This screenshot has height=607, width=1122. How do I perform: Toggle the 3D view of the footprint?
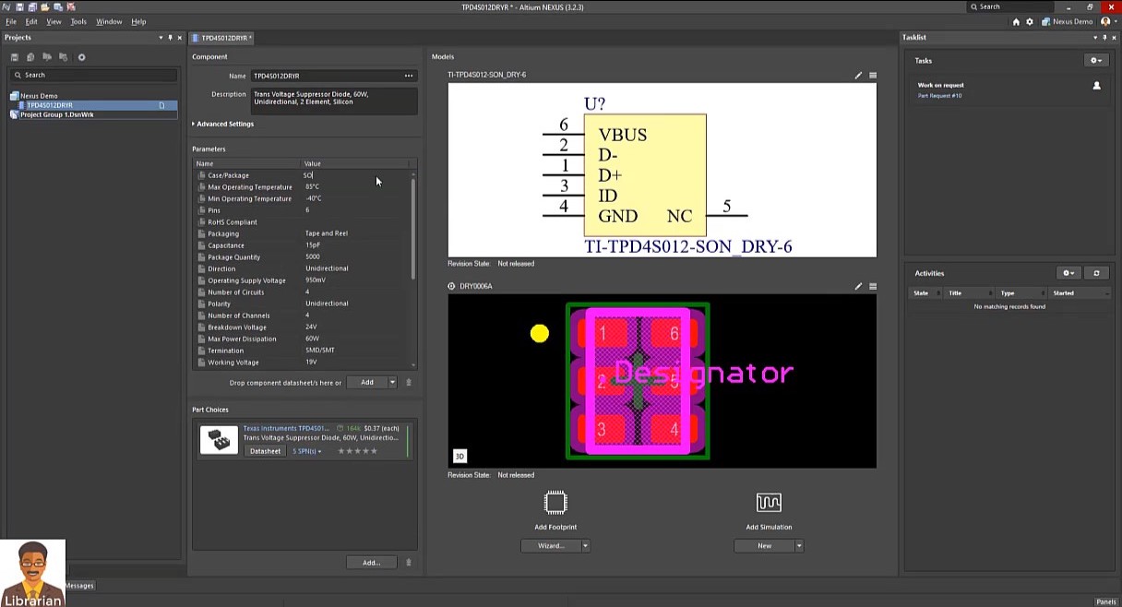[x=460, y=456]
